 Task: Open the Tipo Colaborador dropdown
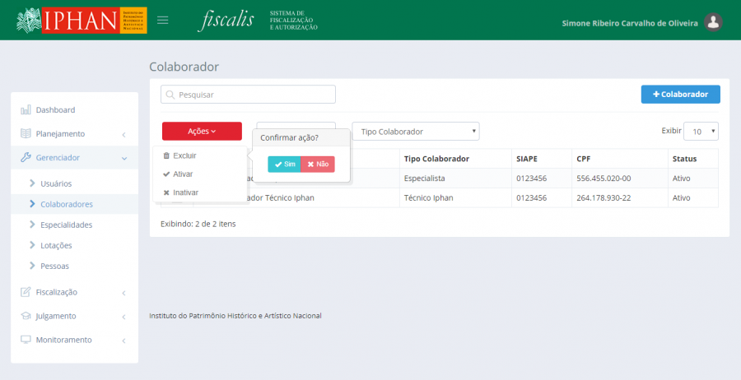415,132
